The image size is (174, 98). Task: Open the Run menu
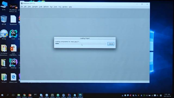click(x=51, y=7)
